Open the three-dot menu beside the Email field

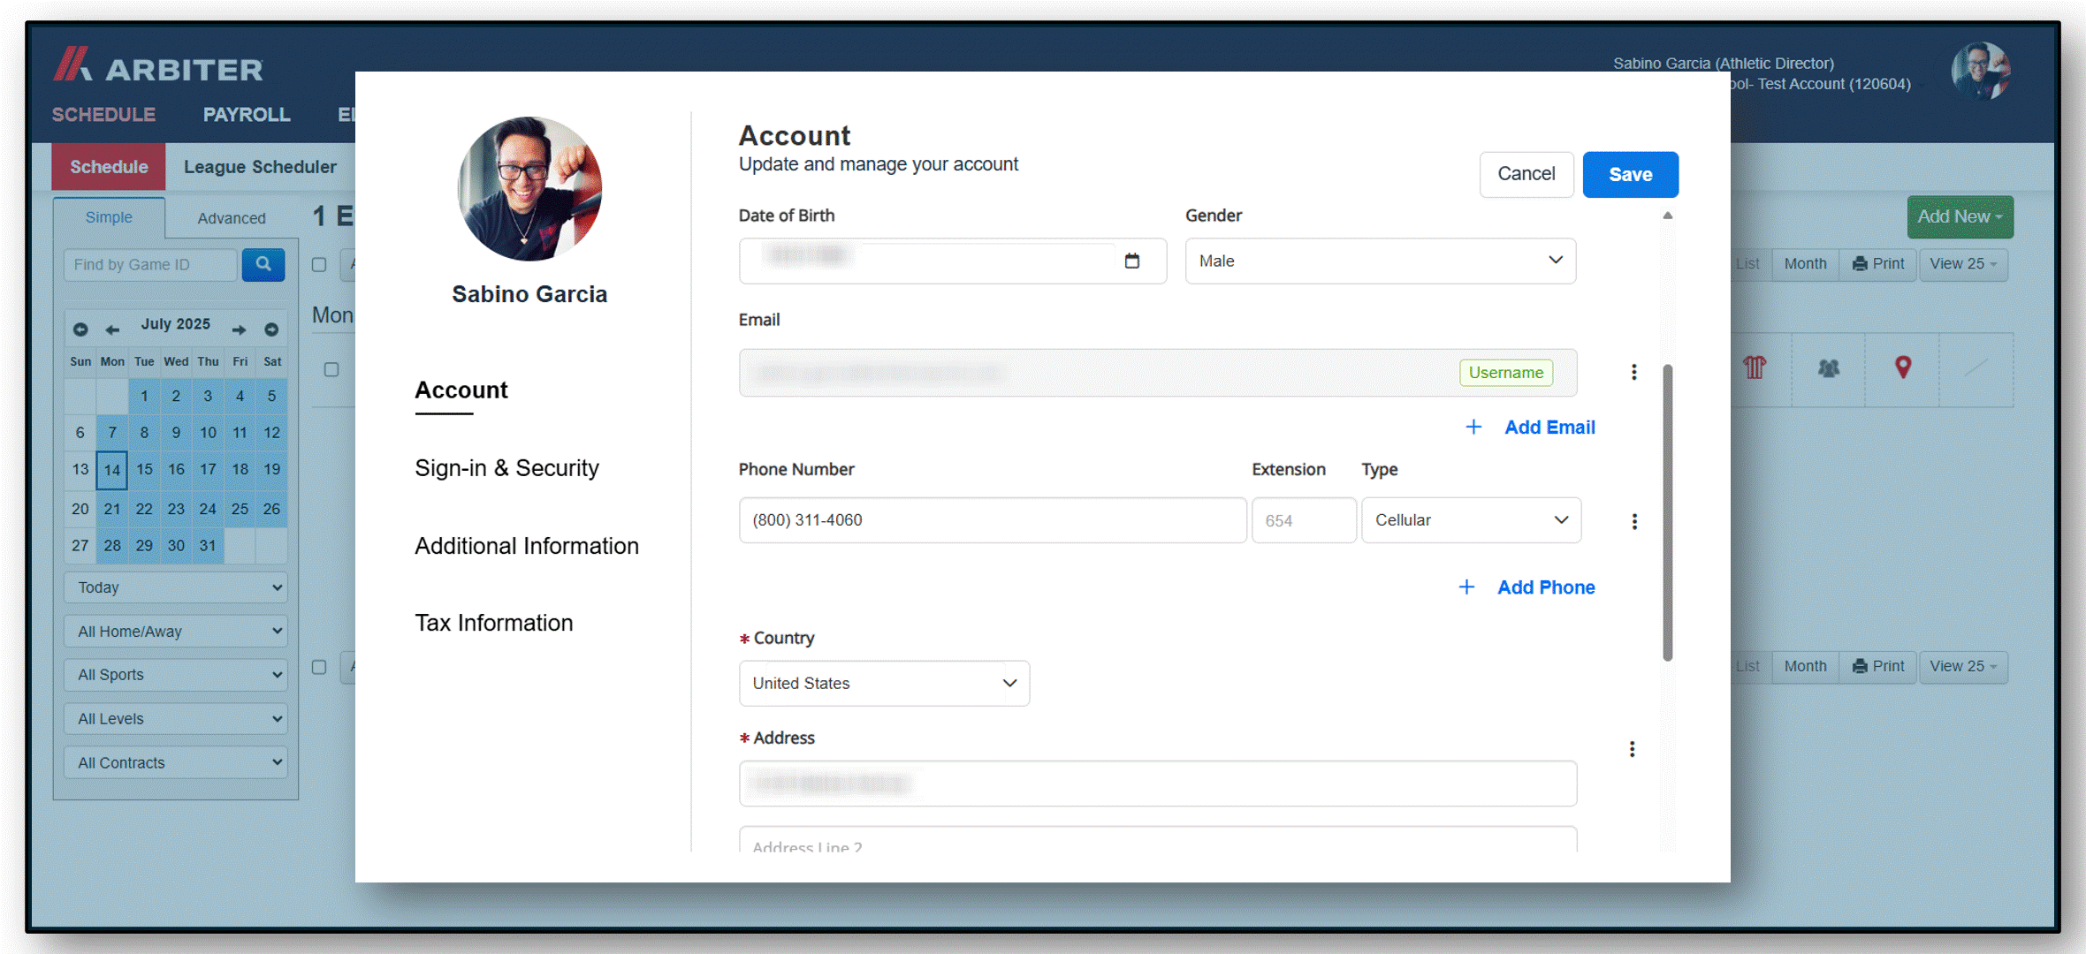coord(1633,372)
